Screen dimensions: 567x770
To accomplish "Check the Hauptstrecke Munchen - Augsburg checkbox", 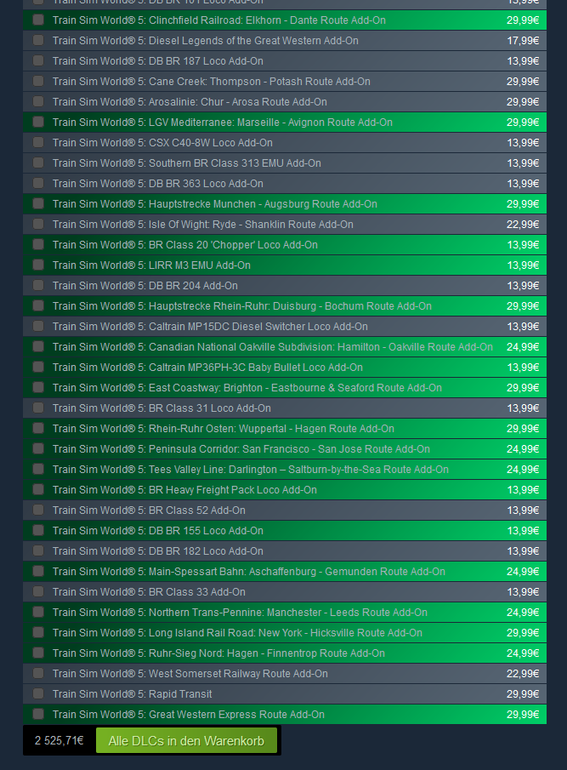I will click(x=38, y=203).
